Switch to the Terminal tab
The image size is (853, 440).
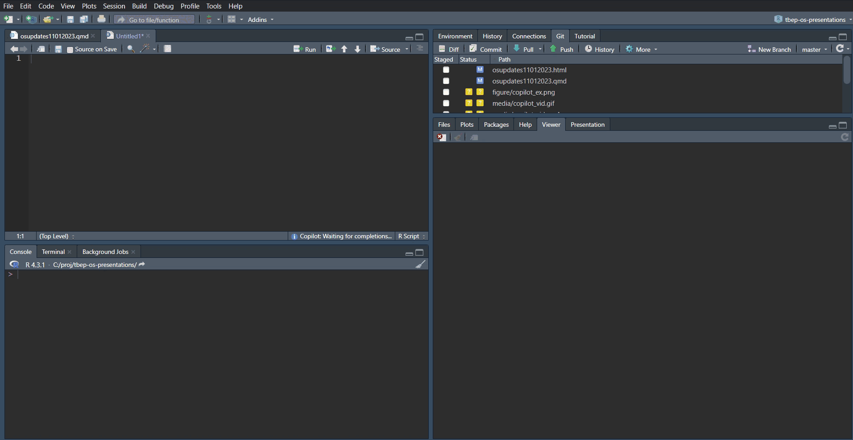53,252
